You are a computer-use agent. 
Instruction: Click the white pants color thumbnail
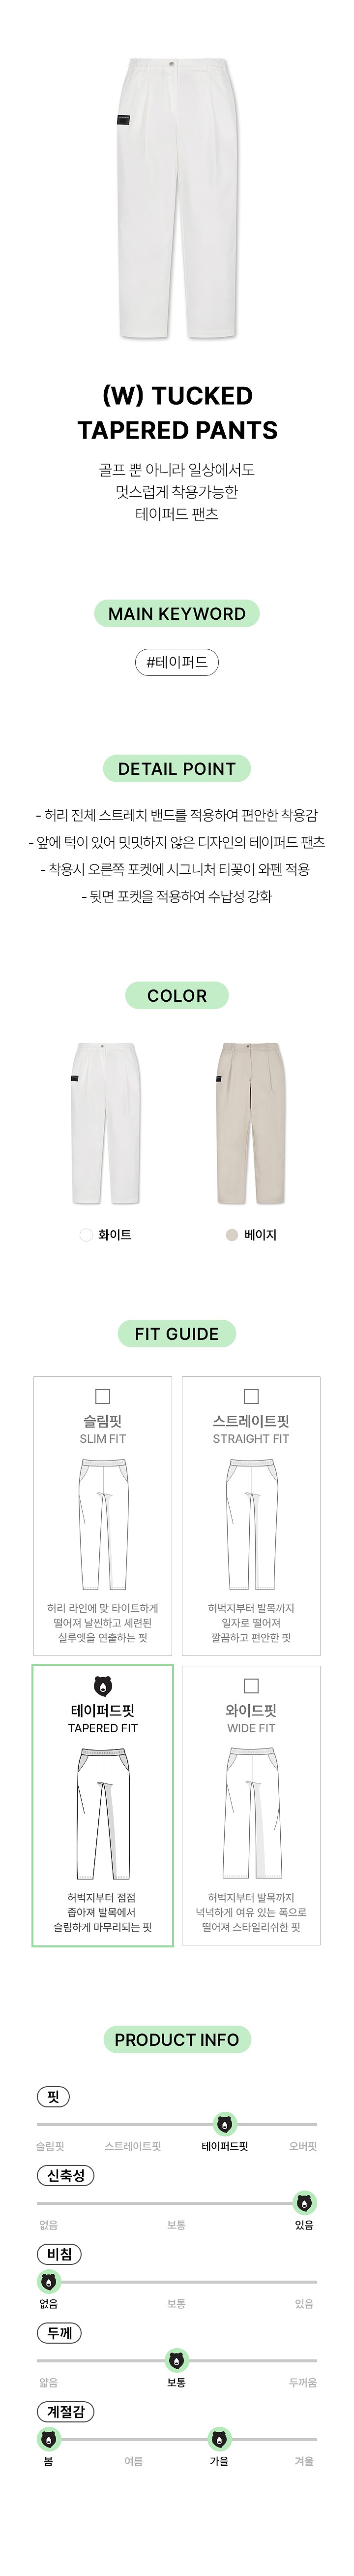tap(105, 1123)
